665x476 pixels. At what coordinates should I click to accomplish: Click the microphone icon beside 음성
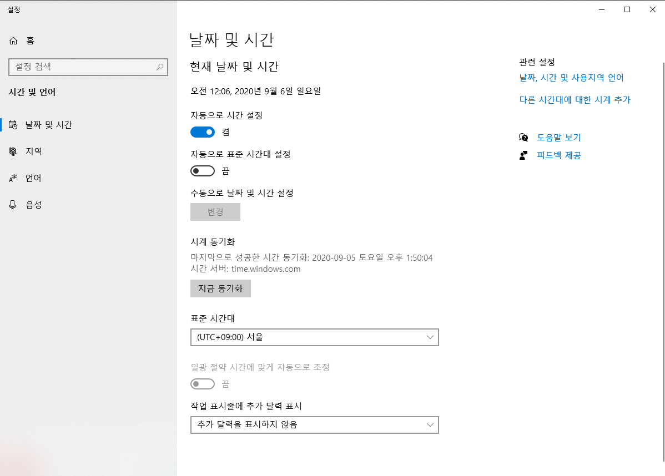[13, 205]
